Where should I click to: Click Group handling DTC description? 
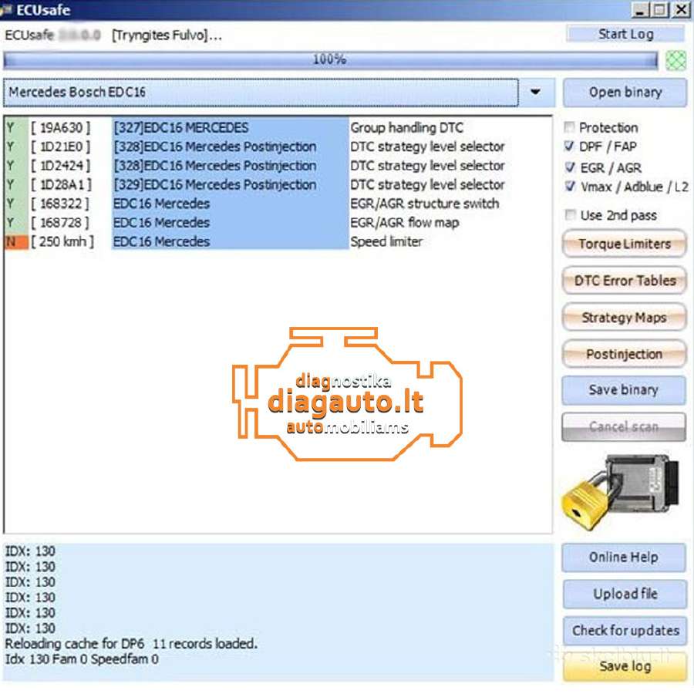pos(406,128)
